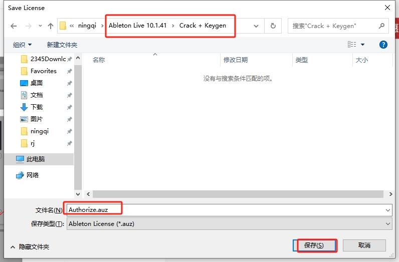399x262 pixels.
Task: Sort by the 修改日期 column header
Action: 236,60
